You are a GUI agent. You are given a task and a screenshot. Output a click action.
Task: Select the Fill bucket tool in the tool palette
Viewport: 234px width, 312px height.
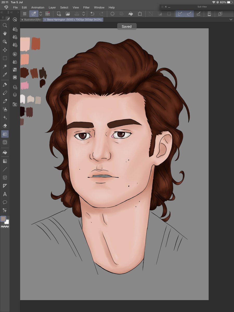tap(5, 152)
